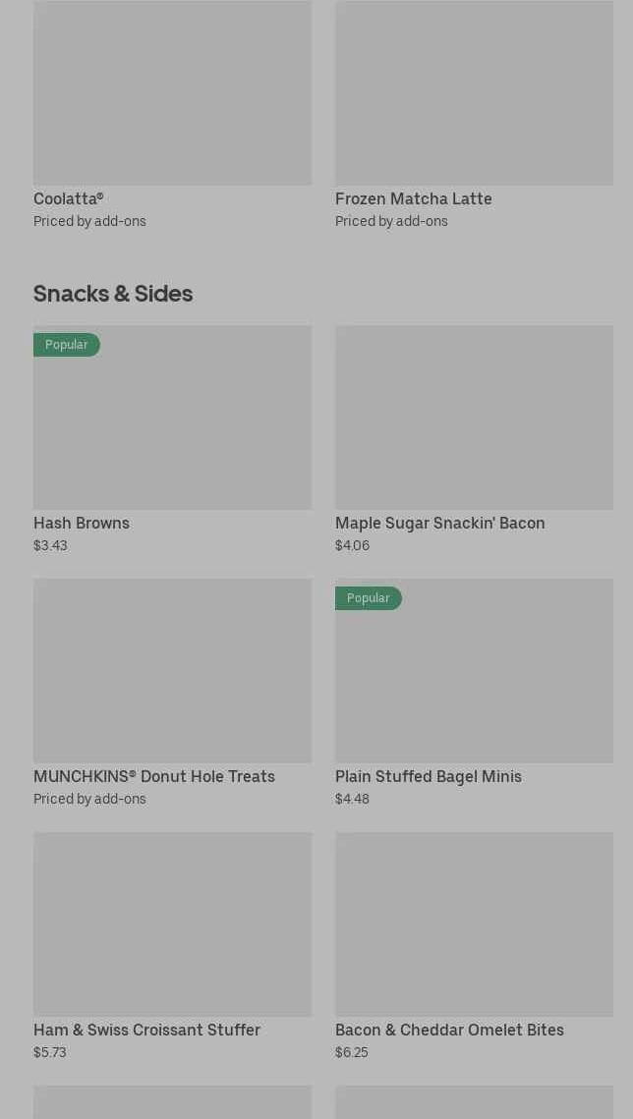Open the Ham & Swiss Croissant Stuffer image
Screen dimensions: 633x1119
click(x=172, y=924)
